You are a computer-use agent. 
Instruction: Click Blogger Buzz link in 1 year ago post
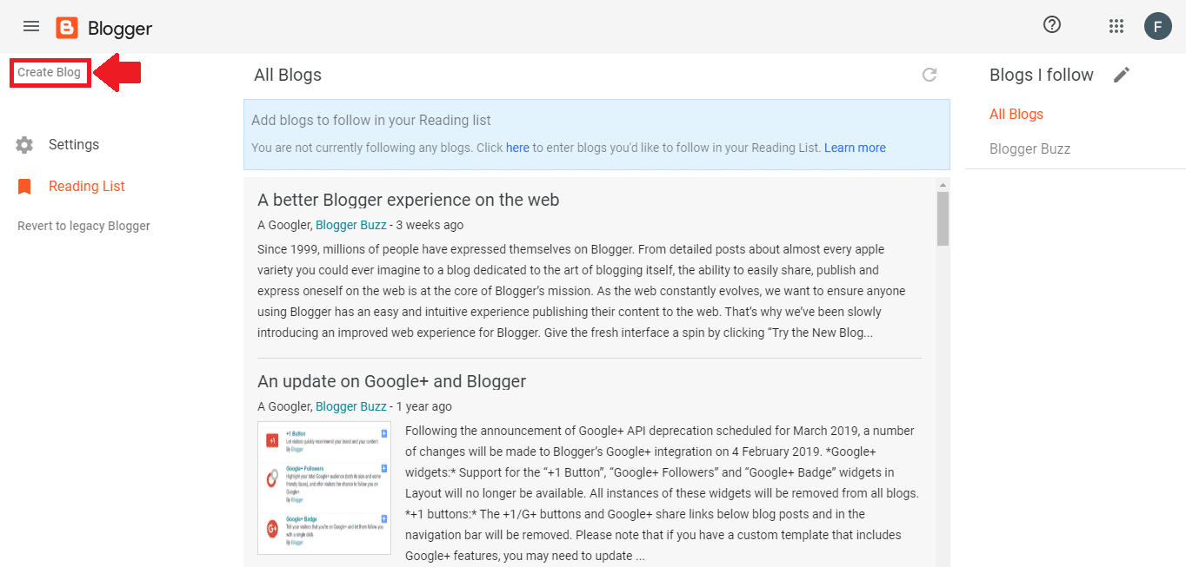350,406
